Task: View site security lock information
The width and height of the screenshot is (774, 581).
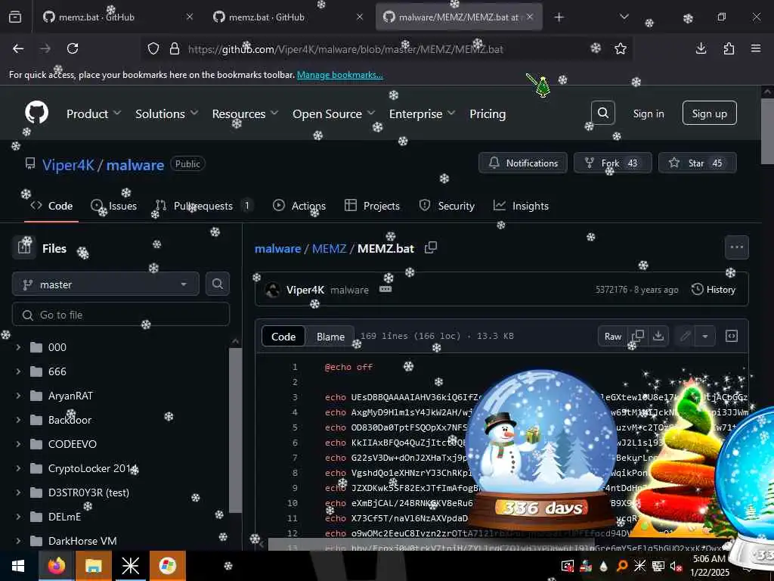Action: (x=175, y=48)
